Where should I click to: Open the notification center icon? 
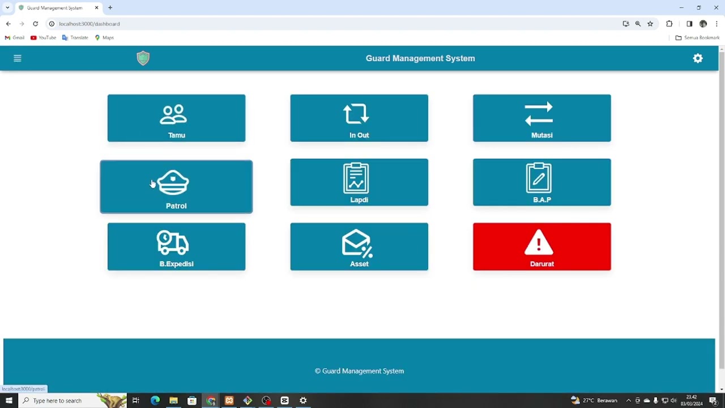click(714, 401)
